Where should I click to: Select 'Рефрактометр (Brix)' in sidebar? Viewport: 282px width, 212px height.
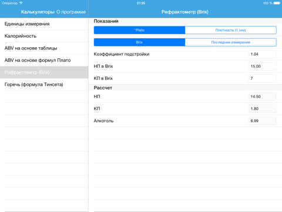click(44, 72)
